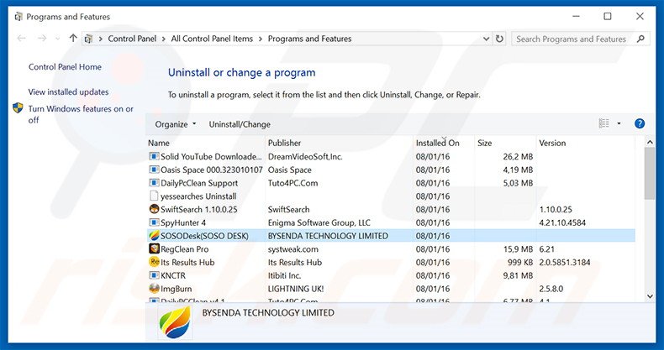The height and width of the screenshot is (350, 664).
Task: Open the recent locations dropdown arrow
Action: 58,39
